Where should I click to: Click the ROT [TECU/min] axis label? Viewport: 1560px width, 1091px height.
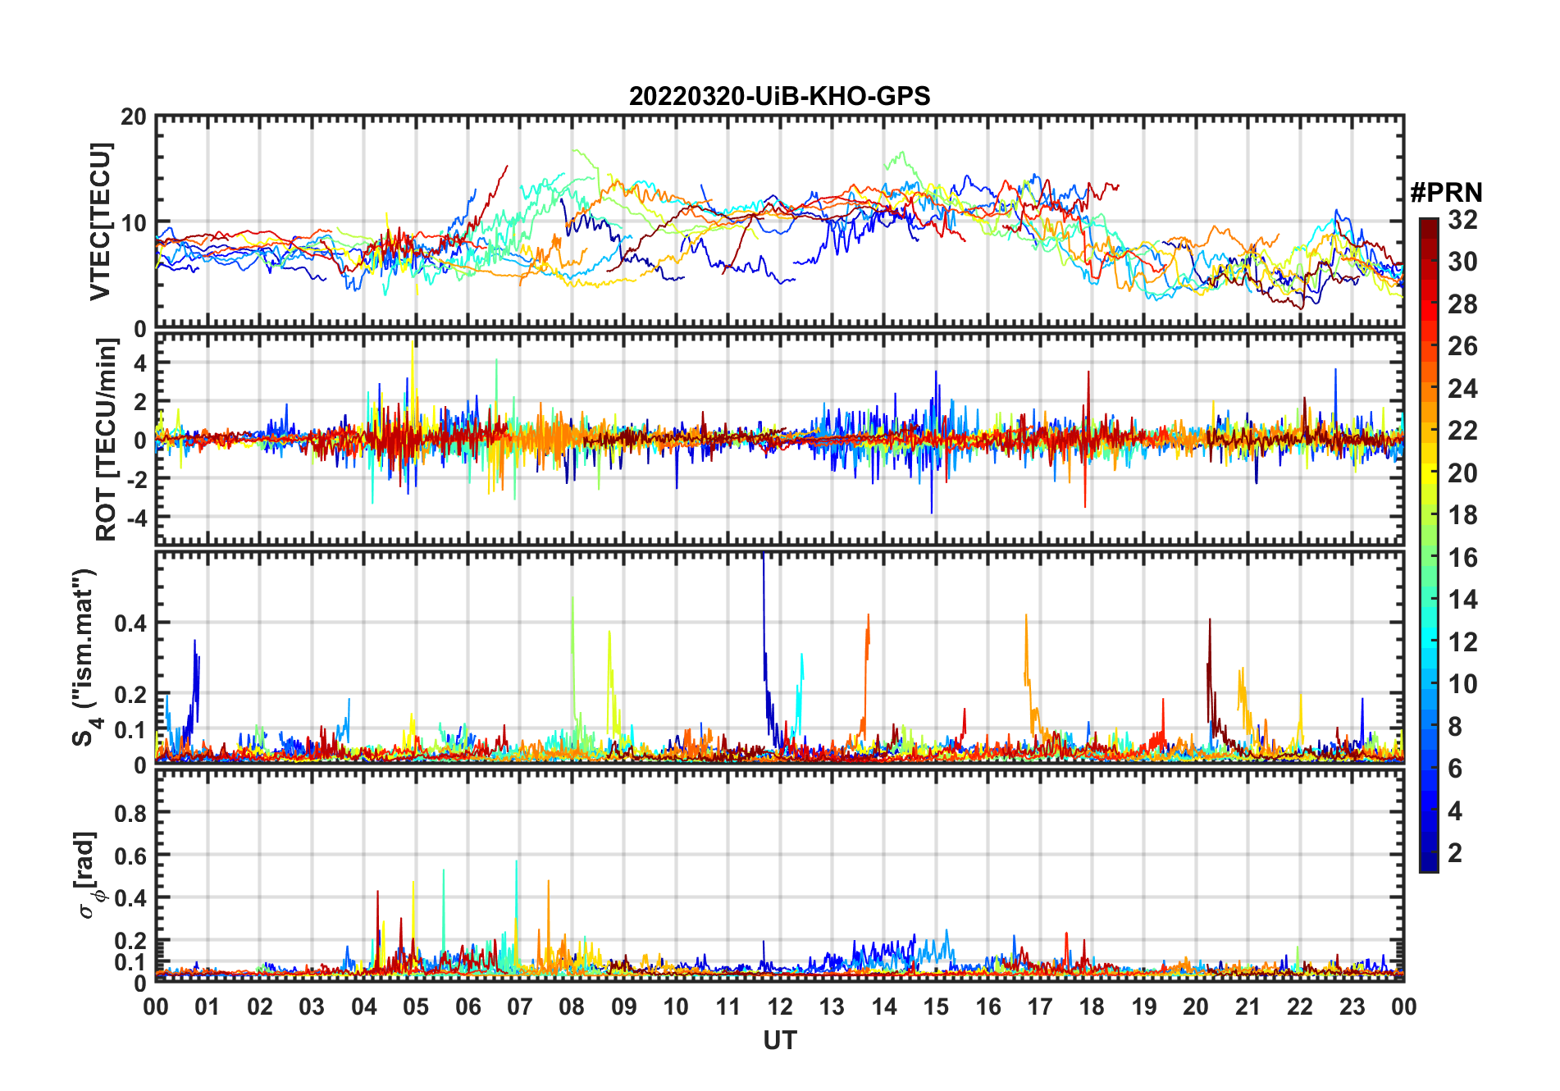coord(106,440)
